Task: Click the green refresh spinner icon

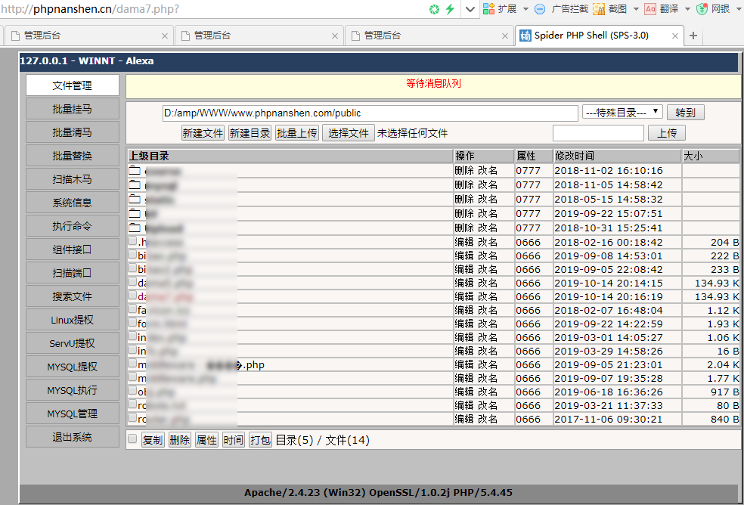Action: pos(434,9)
